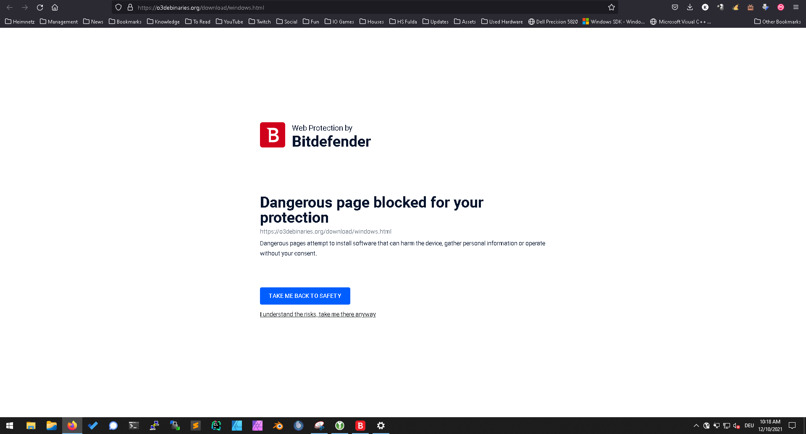Open the YouTube bookmarks folder
The image size is (806, 434).
tap(229, 21)
